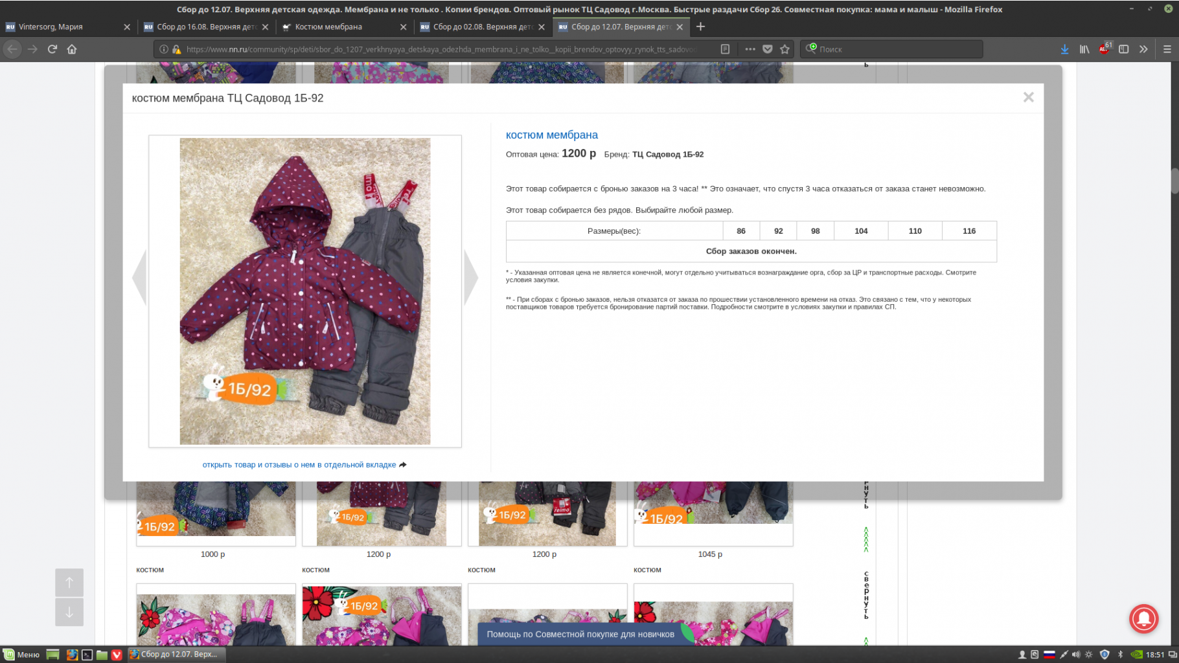Open the costume thumbnail priced 1000 р
The image size is (1179, 663).
click(x=216, y=513)
